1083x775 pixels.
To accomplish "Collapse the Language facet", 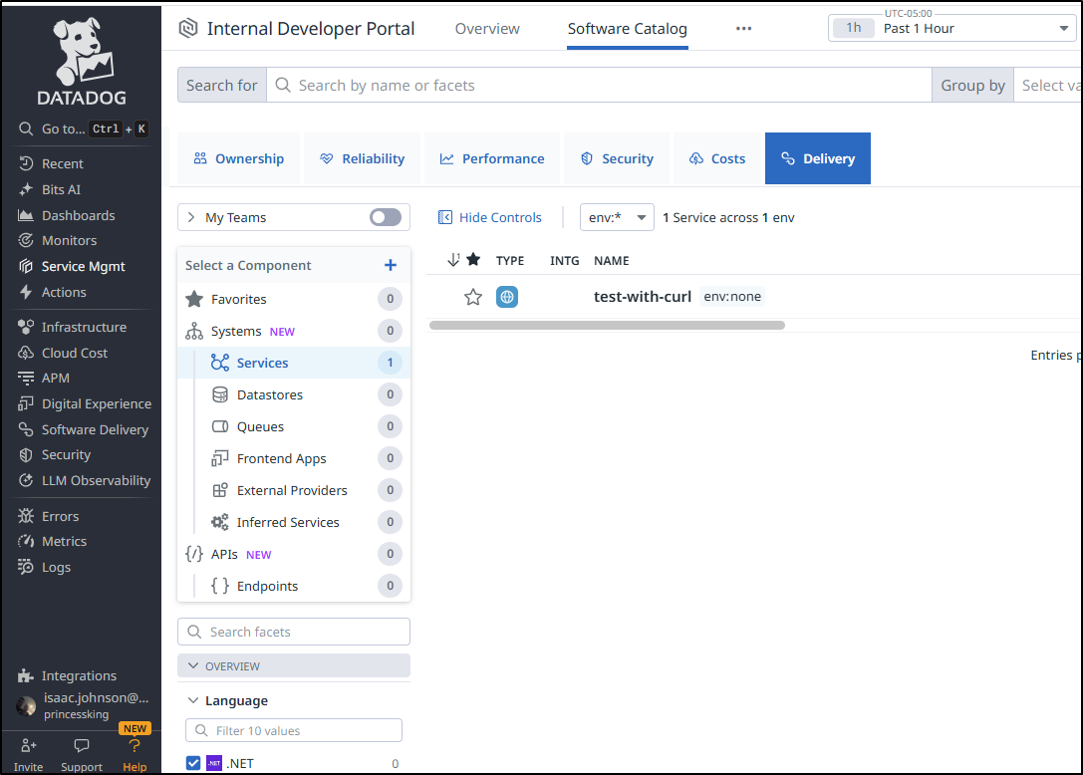I will pos(193,700).
